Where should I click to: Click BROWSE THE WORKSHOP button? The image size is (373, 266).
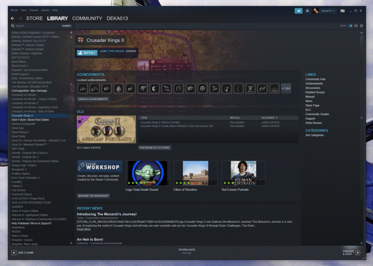[x=93, y=196]
